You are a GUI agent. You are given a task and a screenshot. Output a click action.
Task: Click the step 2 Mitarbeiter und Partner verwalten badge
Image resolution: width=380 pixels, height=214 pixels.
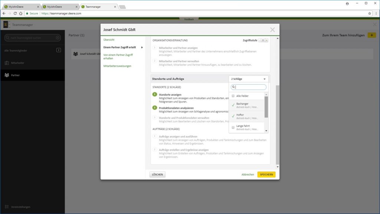[x=155, y=61]
